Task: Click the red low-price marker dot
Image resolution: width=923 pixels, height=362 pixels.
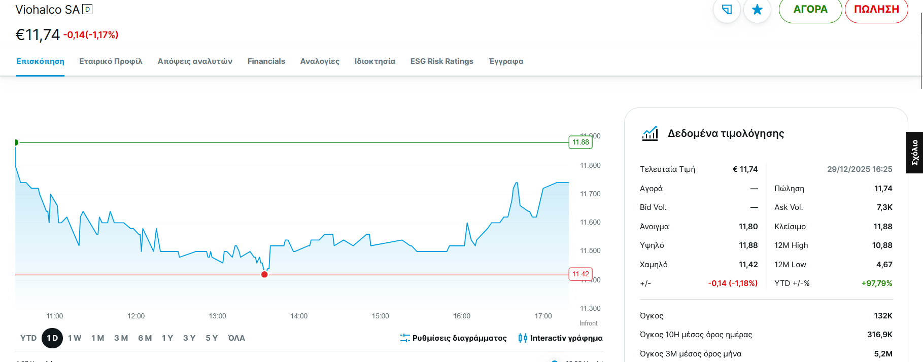Action: pyautogui.click(x=264, y=275)
